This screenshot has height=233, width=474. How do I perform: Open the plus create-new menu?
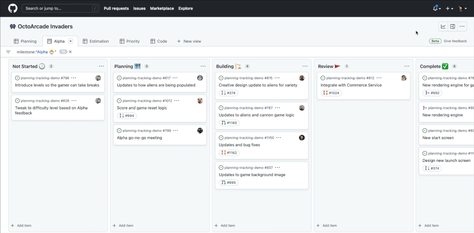coord(449,8)
